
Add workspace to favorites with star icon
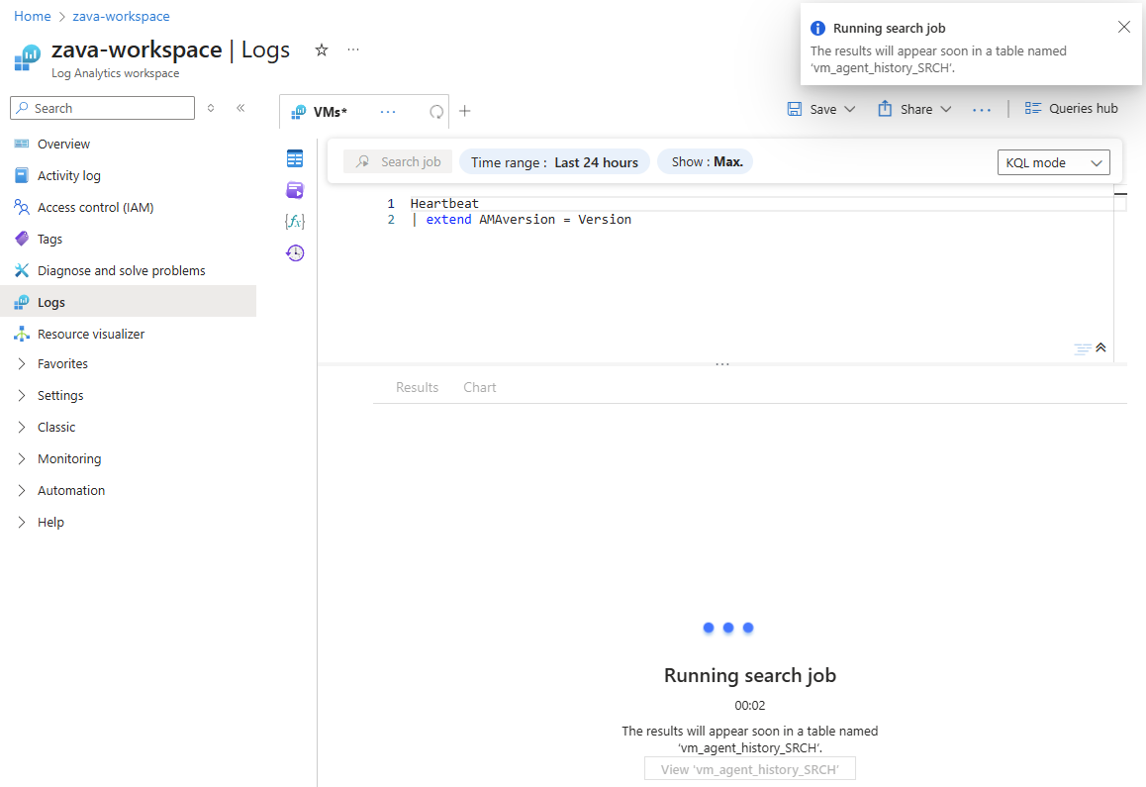322,49
